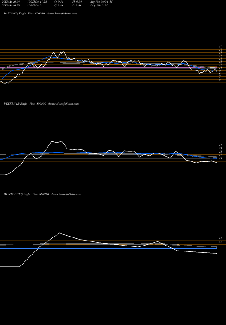Select the high price H: value
226x325 pixels.
(x=77, y=2)
